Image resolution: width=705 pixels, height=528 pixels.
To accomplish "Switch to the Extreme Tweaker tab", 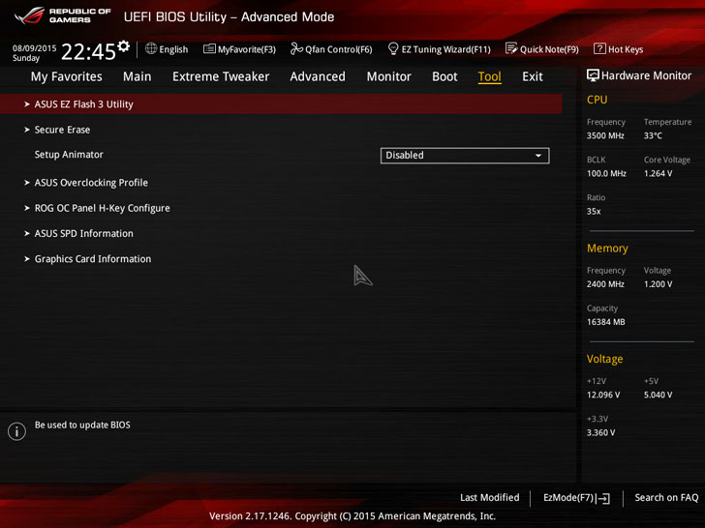I will (x=221, y=76).
